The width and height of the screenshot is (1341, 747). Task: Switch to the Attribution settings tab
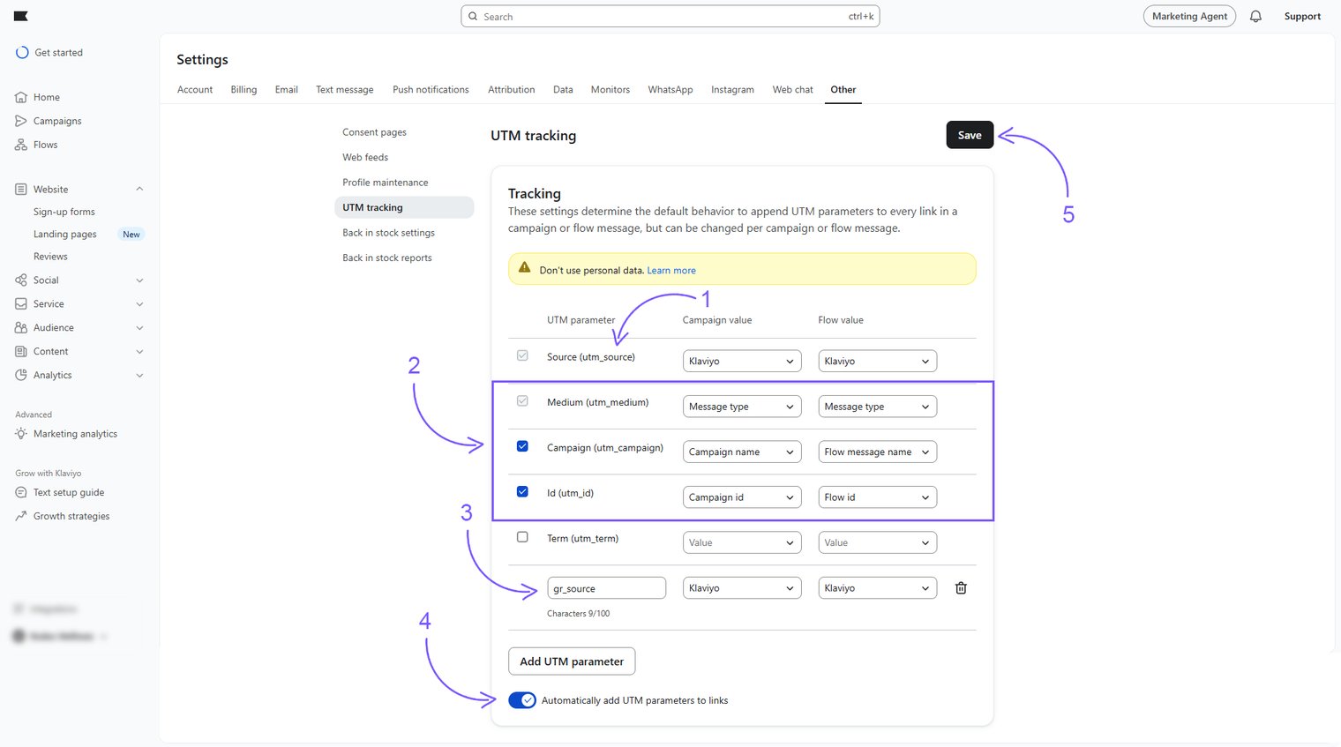pyautogui.click(x=511, y=90)
